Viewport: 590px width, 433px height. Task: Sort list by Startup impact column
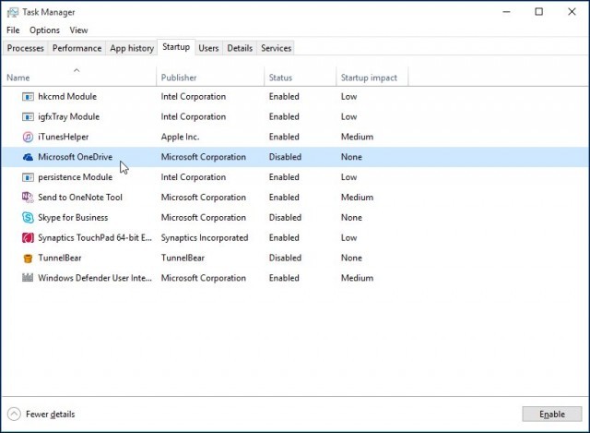(369, 78)
